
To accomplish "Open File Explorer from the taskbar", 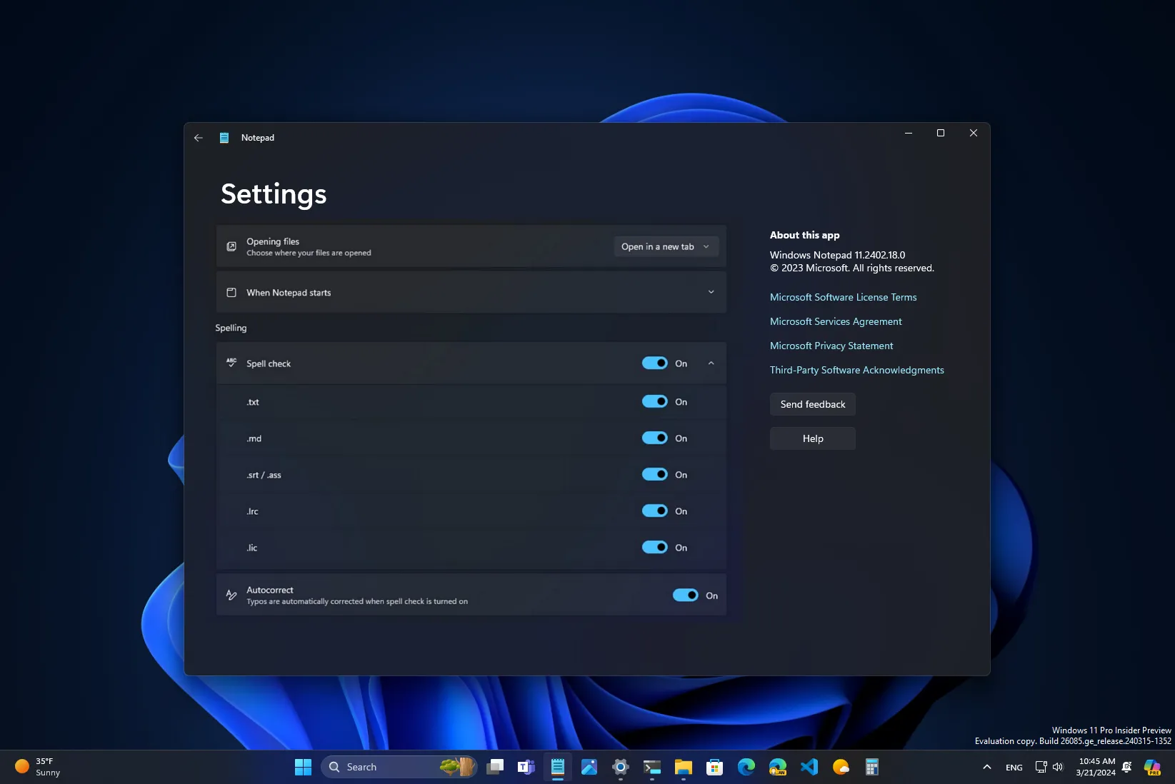I will tap(684, 767).
